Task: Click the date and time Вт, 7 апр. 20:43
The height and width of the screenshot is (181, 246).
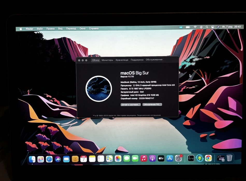Action: click(x=231, y=27)
